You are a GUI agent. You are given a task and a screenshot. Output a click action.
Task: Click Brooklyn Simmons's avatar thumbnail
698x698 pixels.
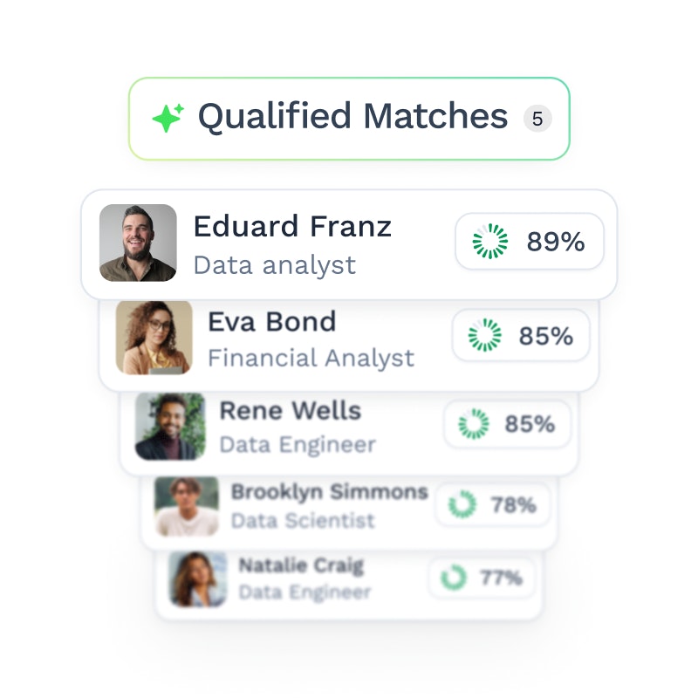(187, 506)
